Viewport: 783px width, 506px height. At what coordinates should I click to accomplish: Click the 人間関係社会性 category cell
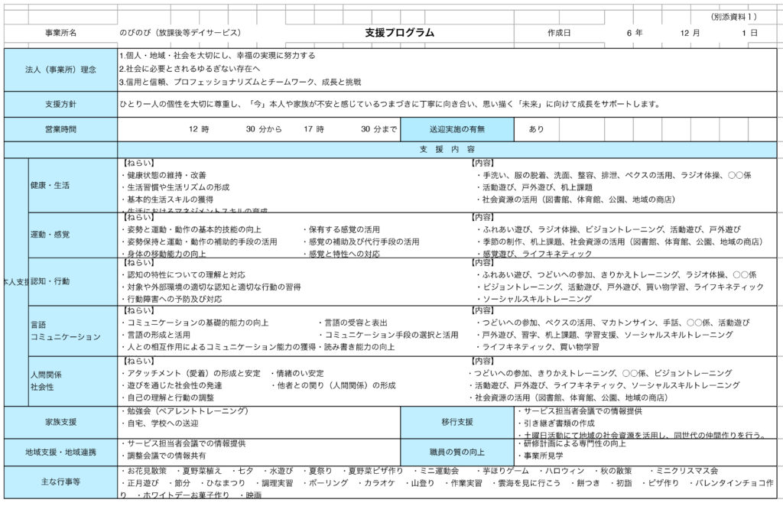pyautogui.click(x=73, y=381)
